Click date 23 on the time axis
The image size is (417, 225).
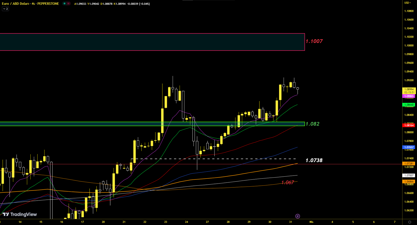click(x=166, y=222)
